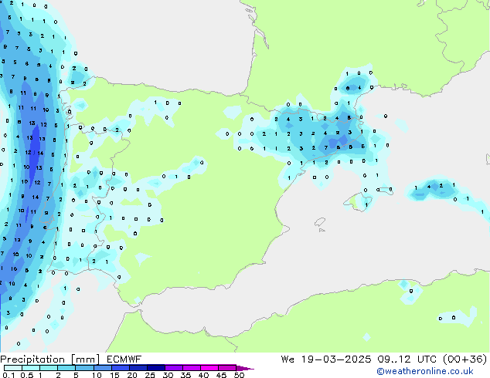This screenshot has width=490, height=378.
Task: Select the 45–50 mm magenta legend swatch
Action: tap(230, 368)
